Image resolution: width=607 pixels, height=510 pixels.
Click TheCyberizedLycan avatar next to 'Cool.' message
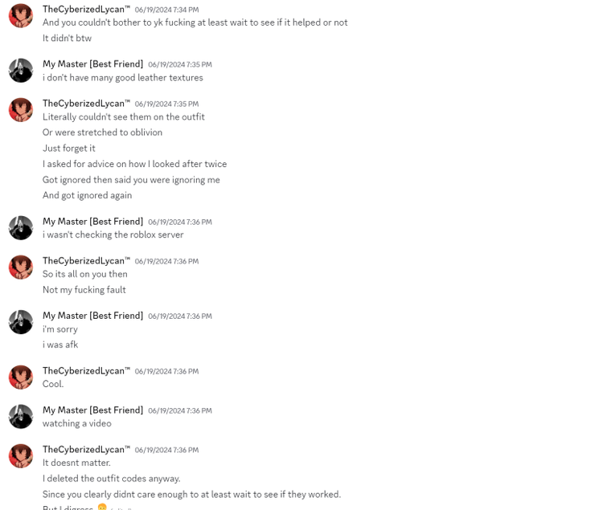tap(21, 377)
